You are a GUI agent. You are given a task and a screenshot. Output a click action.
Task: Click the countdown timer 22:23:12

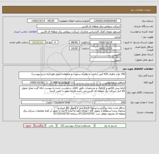tap(38, 42)
